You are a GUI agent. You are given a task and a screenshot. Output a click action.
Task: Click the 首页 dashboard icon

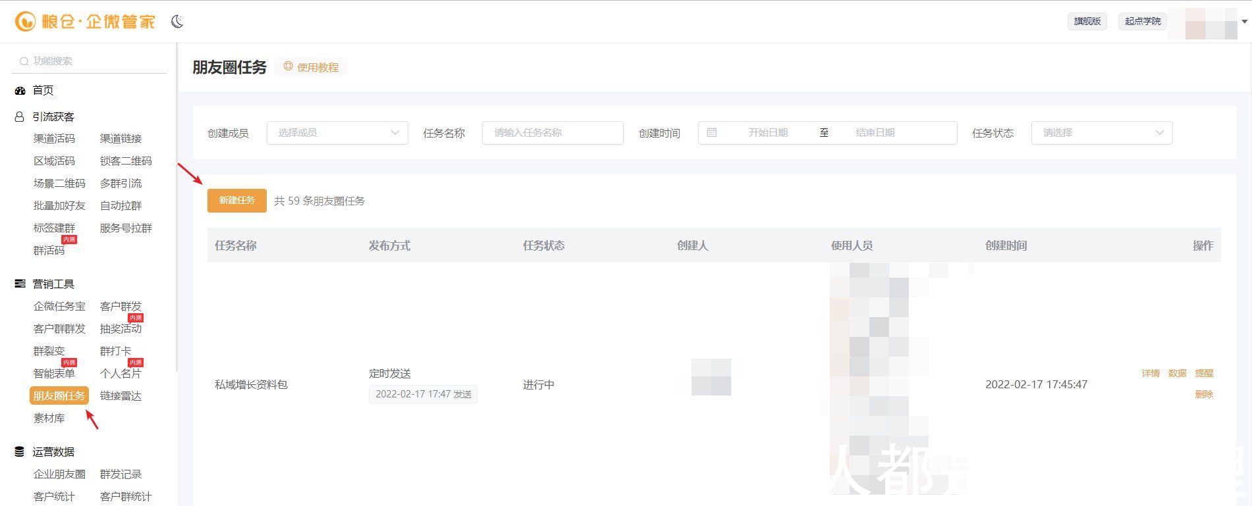[20, 90]
